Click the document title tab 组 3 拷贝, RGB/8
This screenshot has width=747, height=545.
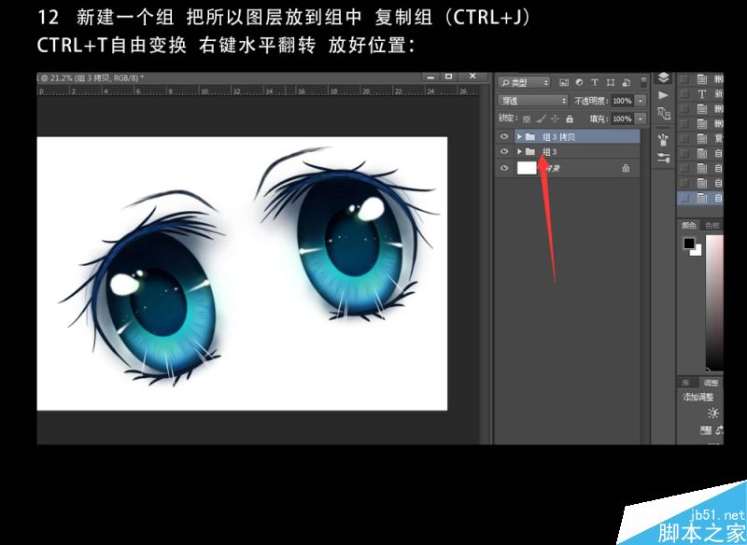click(90, 78)
